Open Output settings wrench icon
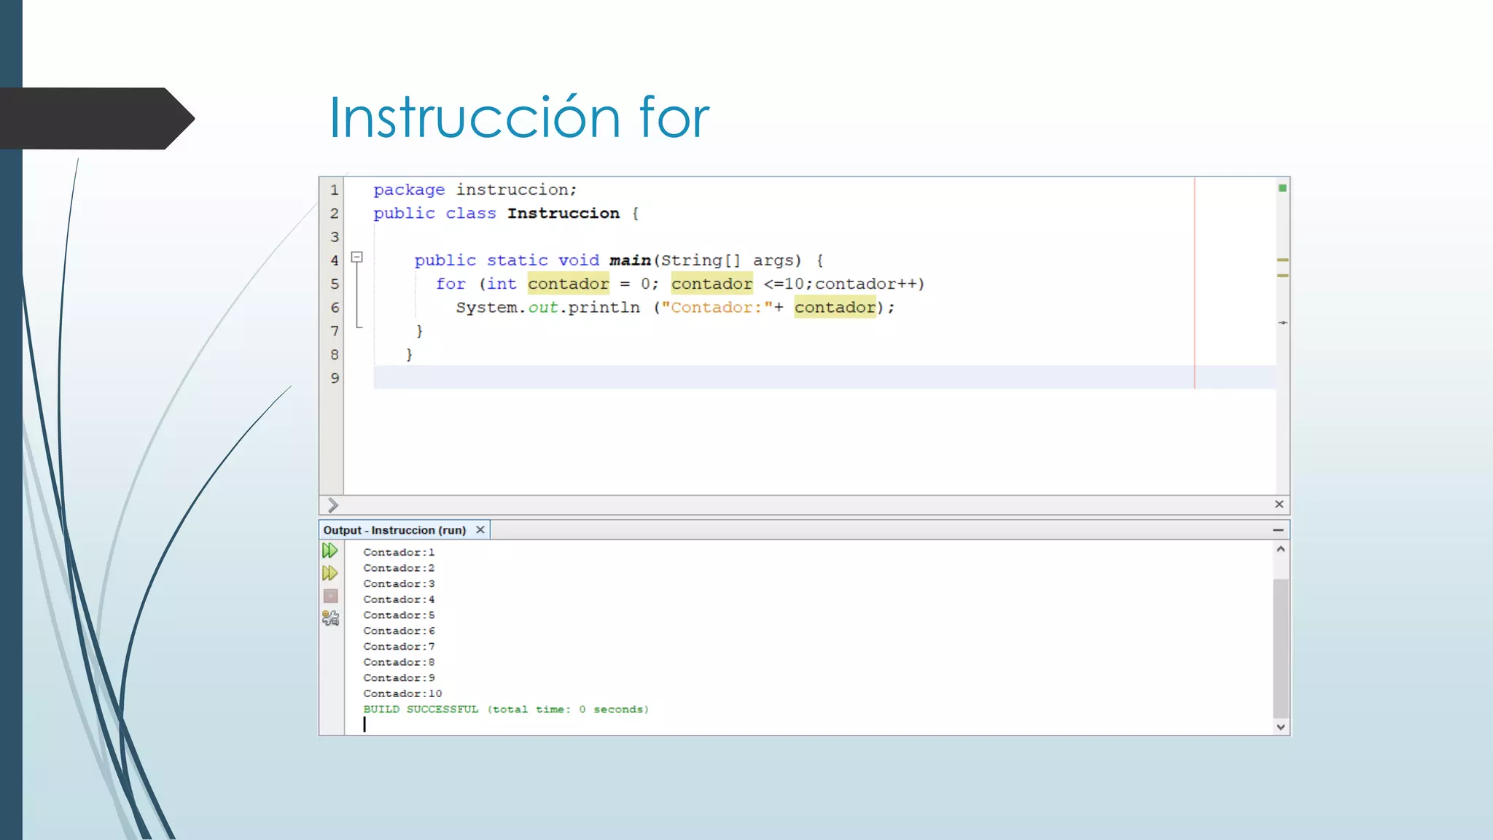 coord(330,618)
